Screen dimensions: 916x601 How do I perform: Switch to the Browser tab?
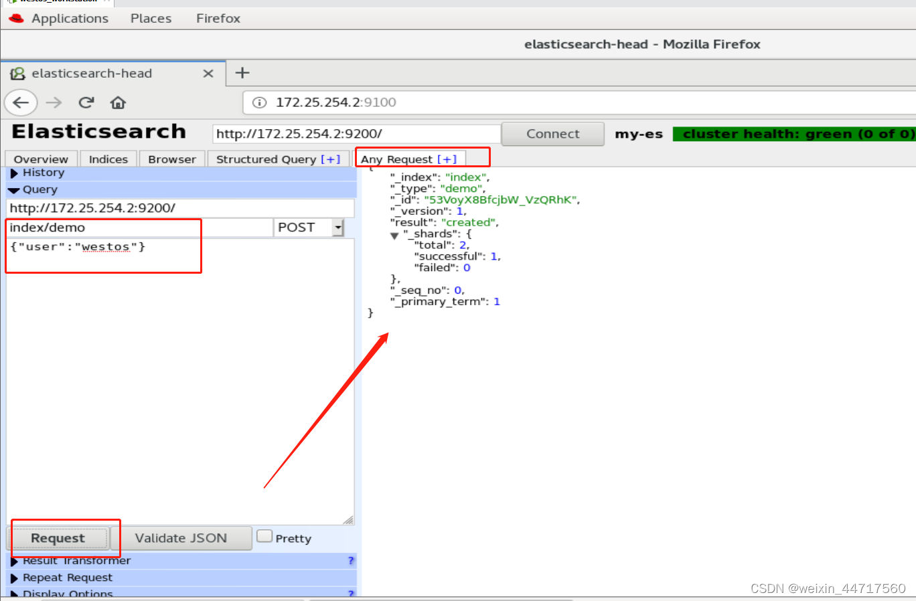(x=172, y=159)
